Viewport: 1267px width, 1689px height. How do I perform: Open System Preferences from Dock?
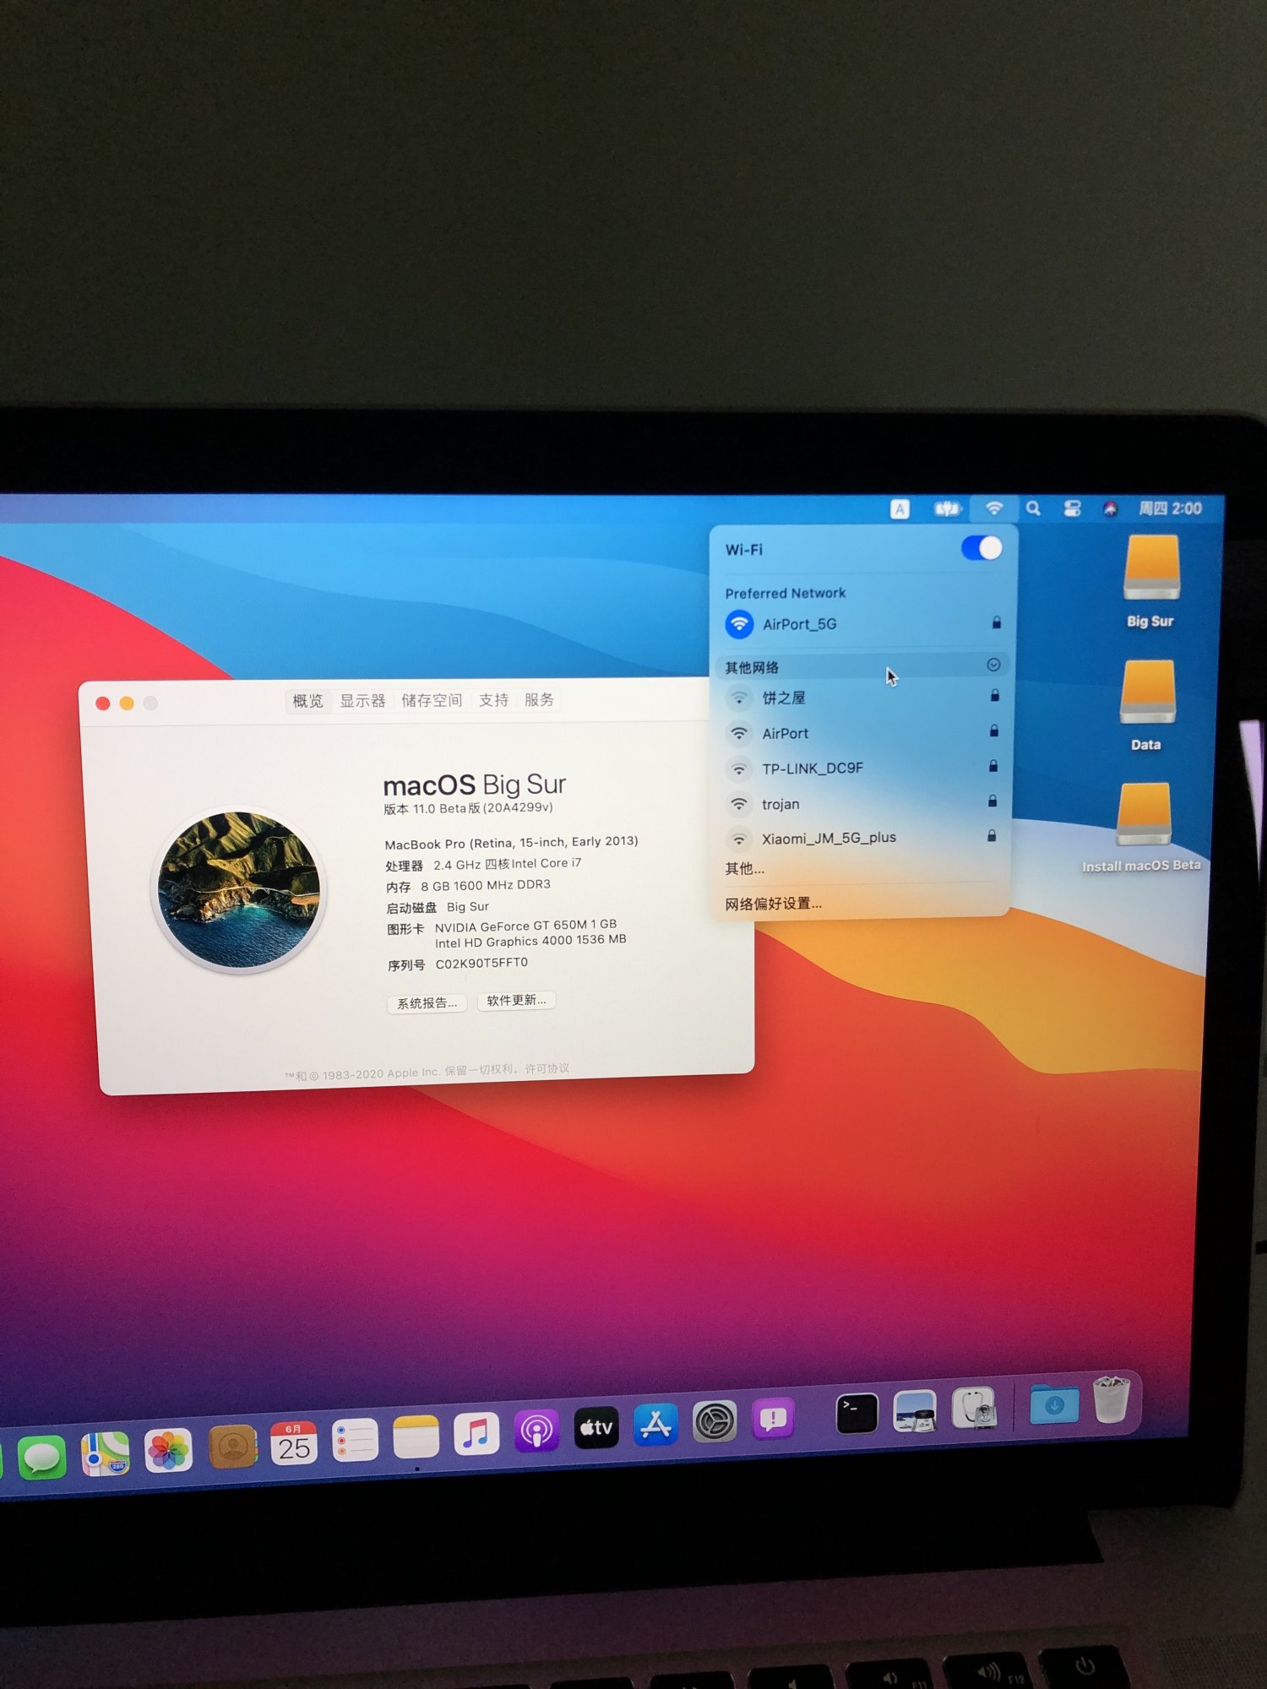715,1422
